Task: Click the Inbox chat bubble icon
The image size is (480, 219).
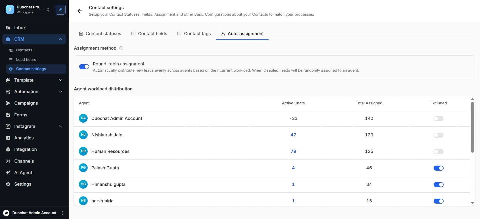Action: (x=8, y=28)
